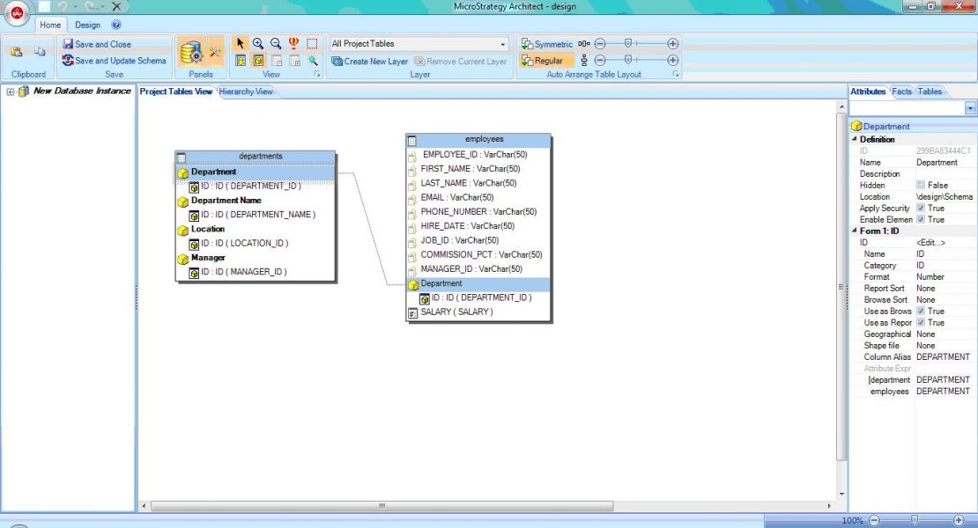Viewport: 978px width, 528px height.
Task: Click the Symmetric layout button
Action: click(x=547, y=44)
